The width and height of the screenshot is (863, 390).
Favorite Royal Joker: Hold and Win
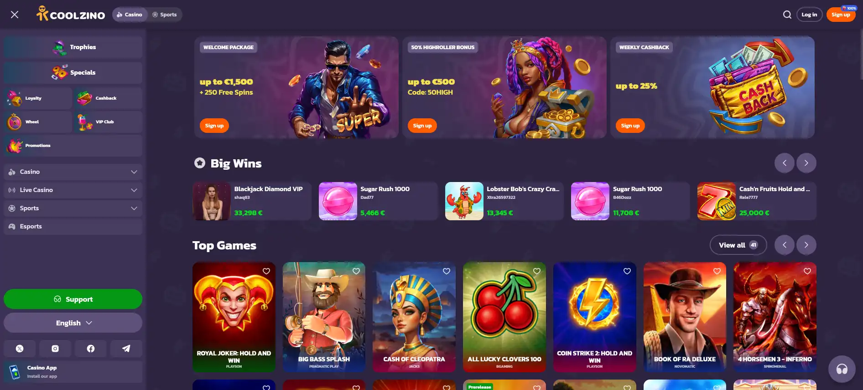(x=266, y=271)
